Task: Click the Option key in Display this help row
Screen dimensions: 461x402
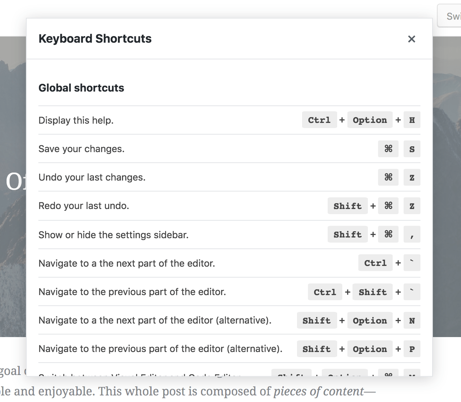Action: [x=370, y=120]
